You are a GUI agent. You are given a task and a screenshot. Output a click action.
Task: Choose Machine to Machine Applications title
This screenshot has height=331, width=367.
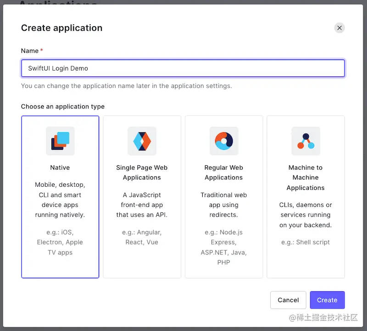(306, 178)
